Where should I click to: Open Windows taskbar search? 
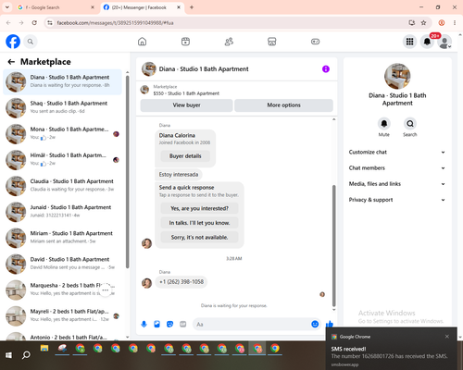pyautogui.click(x=26, y=355)
